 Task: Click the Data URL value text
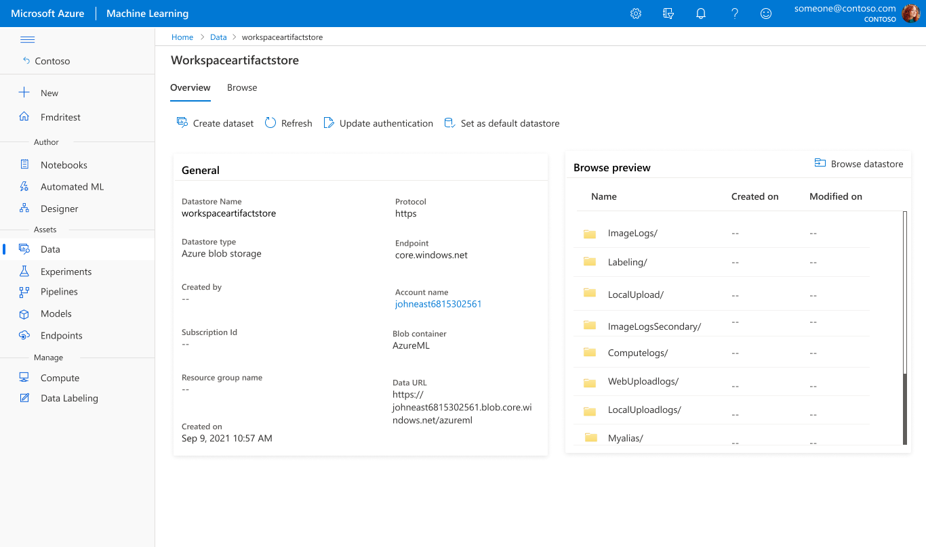pyautogui.click(x=462, y=408)
